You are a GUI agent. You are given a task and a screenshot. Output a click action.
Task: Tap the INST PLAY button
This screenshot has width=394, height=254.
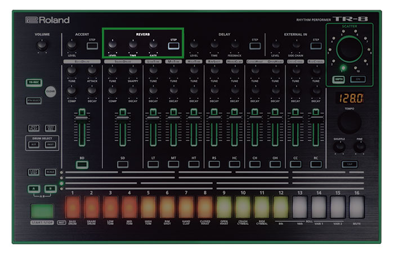tap(34, 128)
